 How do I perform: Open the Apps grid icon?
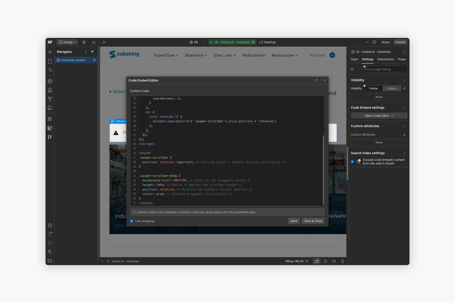[50, 119]
